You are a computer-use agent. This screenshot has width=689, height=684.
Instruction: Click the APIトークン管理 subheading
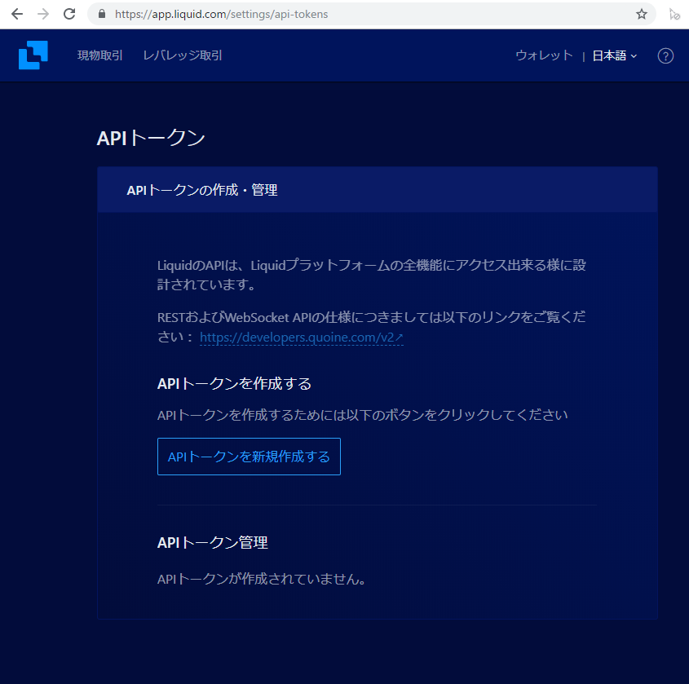click(x=212, y=542)
